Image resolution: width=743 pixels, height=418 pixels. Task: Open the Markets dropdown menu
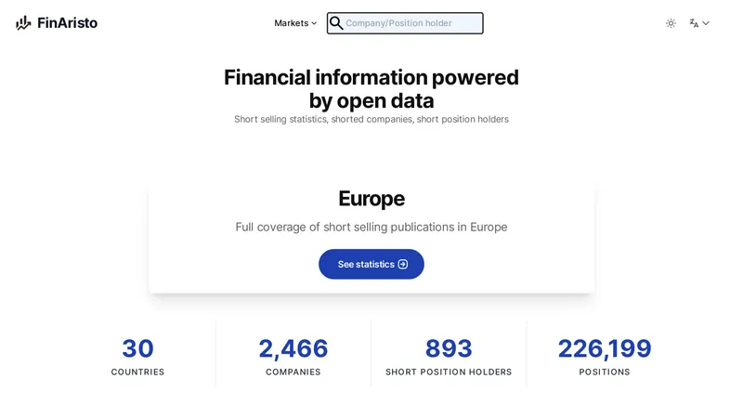pos(295,23)
